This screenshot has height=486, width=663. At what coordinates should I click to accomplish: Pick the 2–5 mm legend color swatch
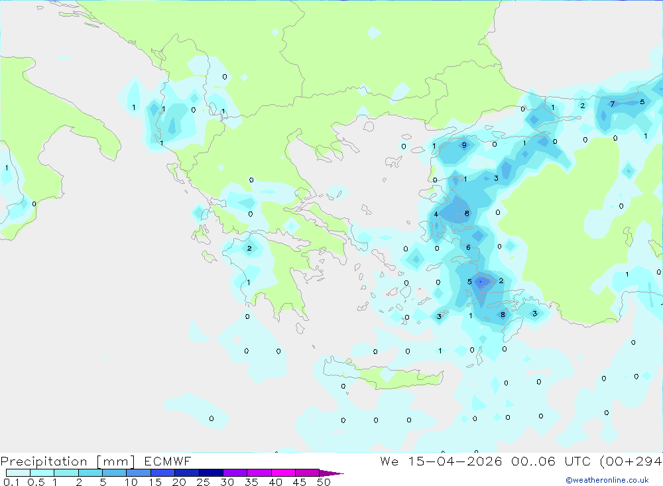(90, 473)
